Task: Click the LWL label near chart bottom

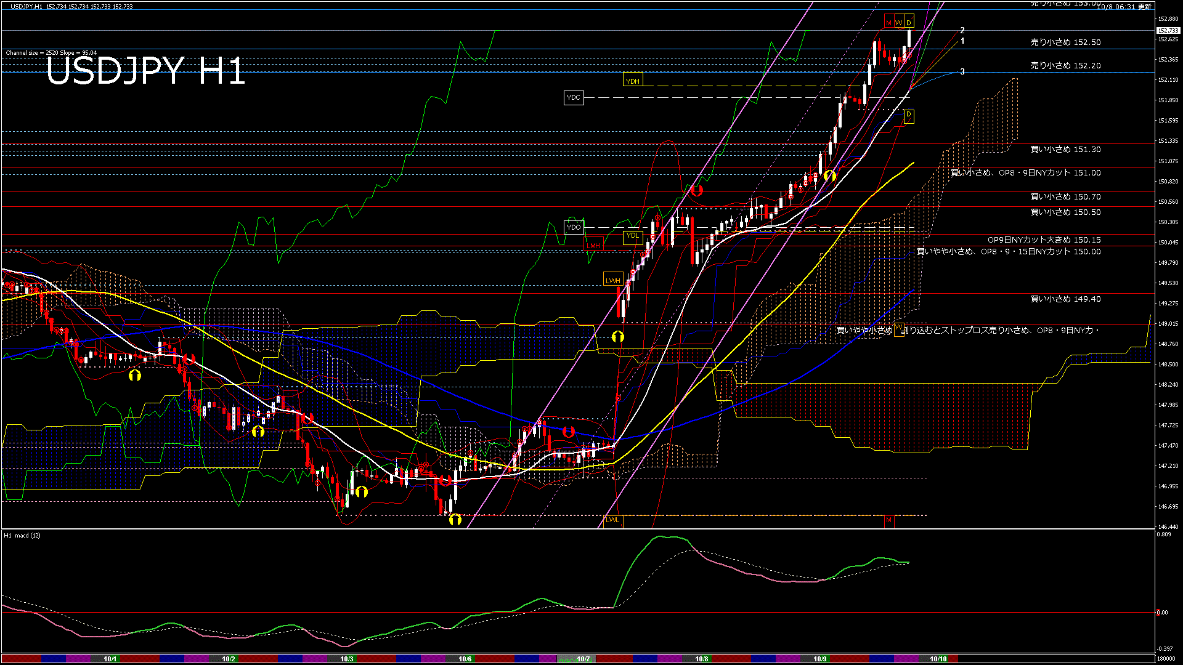Action: pos(612,520)
